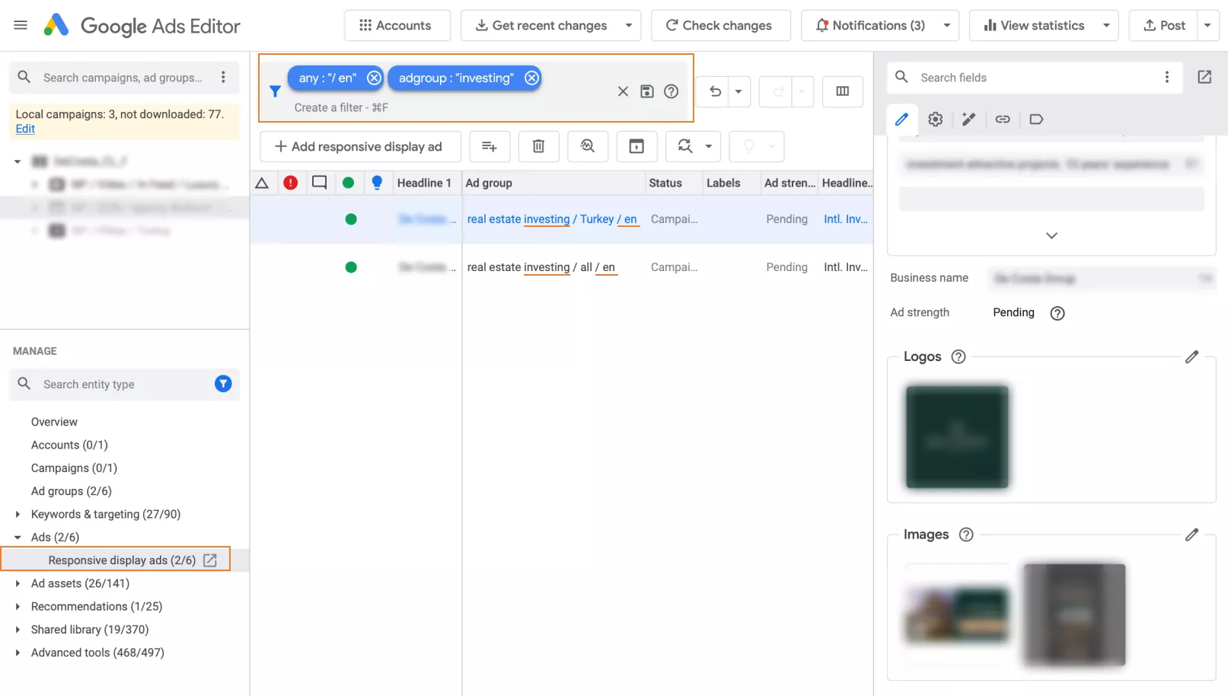Viewport: 1228px width, 696px height.
Task: Save the current filter
Action: (x=646, y=91)
